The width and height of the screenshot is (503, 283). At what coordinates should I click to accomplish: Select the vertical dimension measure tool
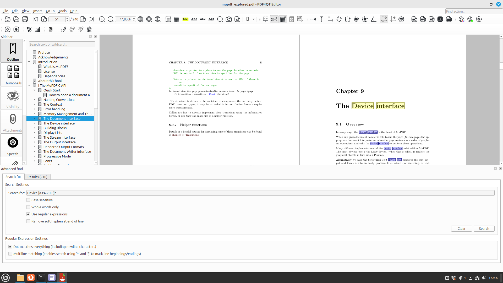pyautogui.click(x=322, y=19)
